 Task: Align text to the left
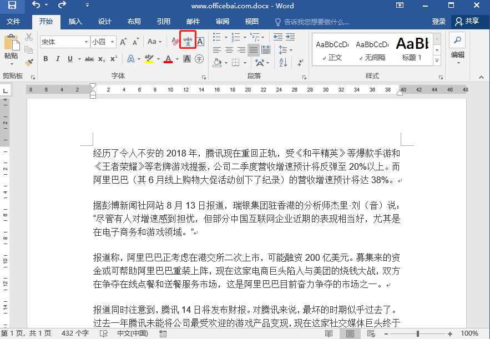click(x=217, y=50)
